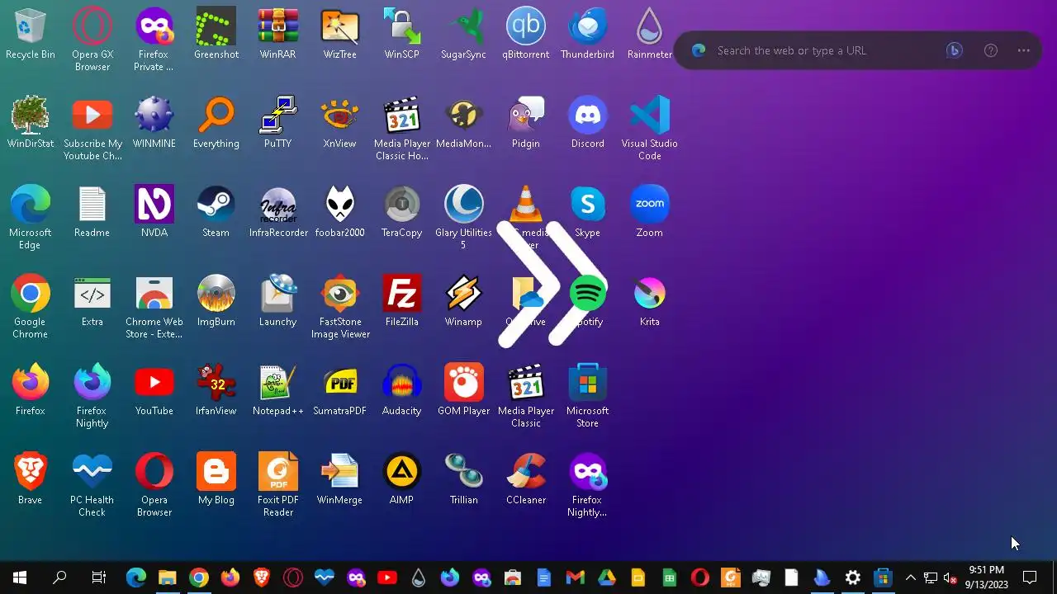
Task: Open Bing chat icon in search bar
Action: (954, 50)
